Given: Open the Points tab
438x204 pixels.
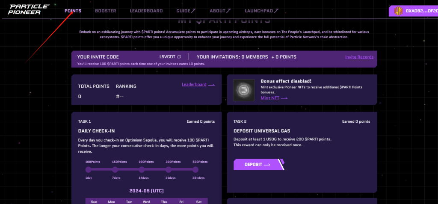Looking at the screenshot, I should click(x=73, y=11).
